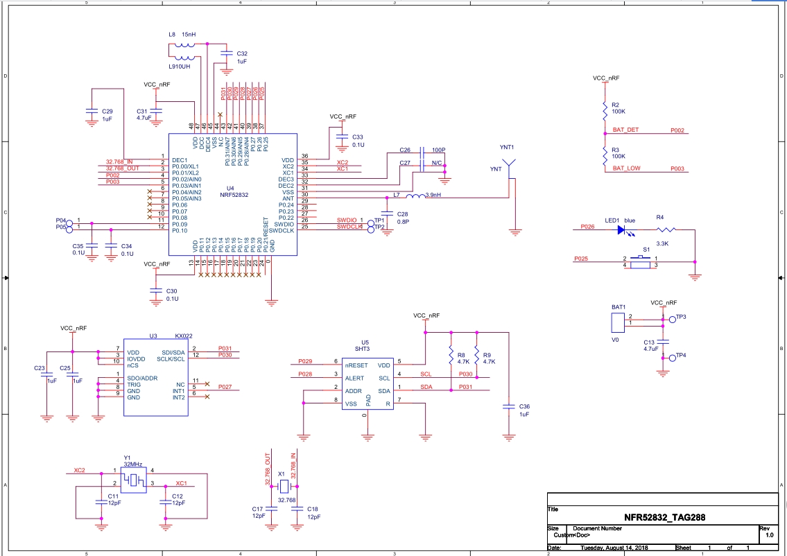Click the P05 test point circle
The height and width of the screenshot is (556, 787).
coord(69,230)
